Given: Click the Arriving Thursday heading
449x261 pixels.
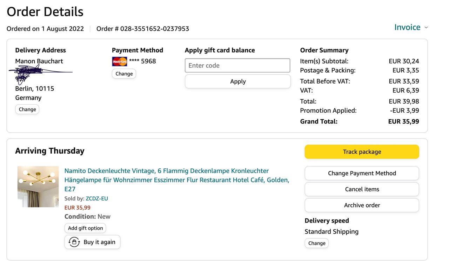Looking at the screenshot, I should [x=50, y=151].
